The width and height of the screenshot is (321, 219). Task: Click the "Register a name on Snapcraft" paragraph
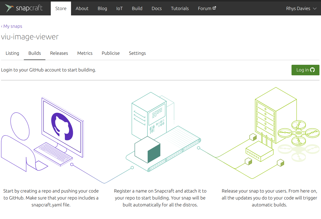coord(160,198)
